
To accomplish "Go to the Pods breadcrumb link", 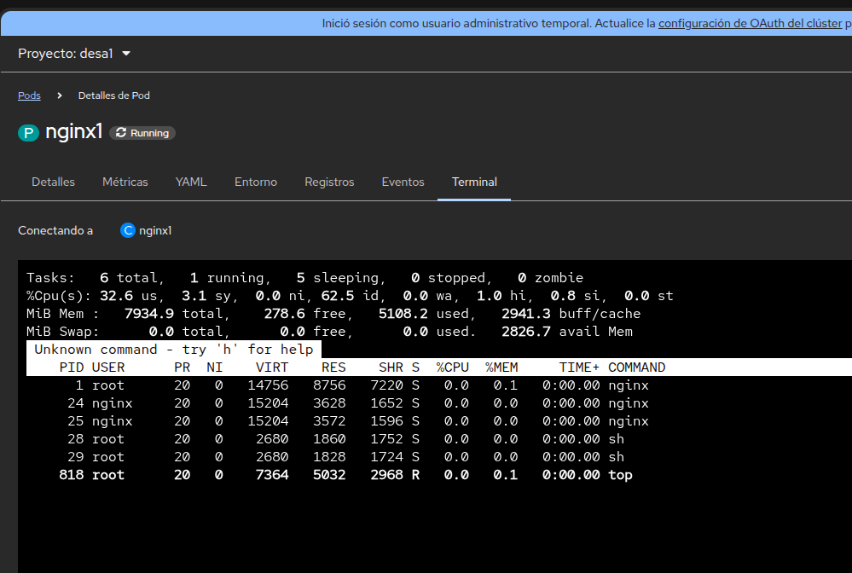I will tap(29, 95).
